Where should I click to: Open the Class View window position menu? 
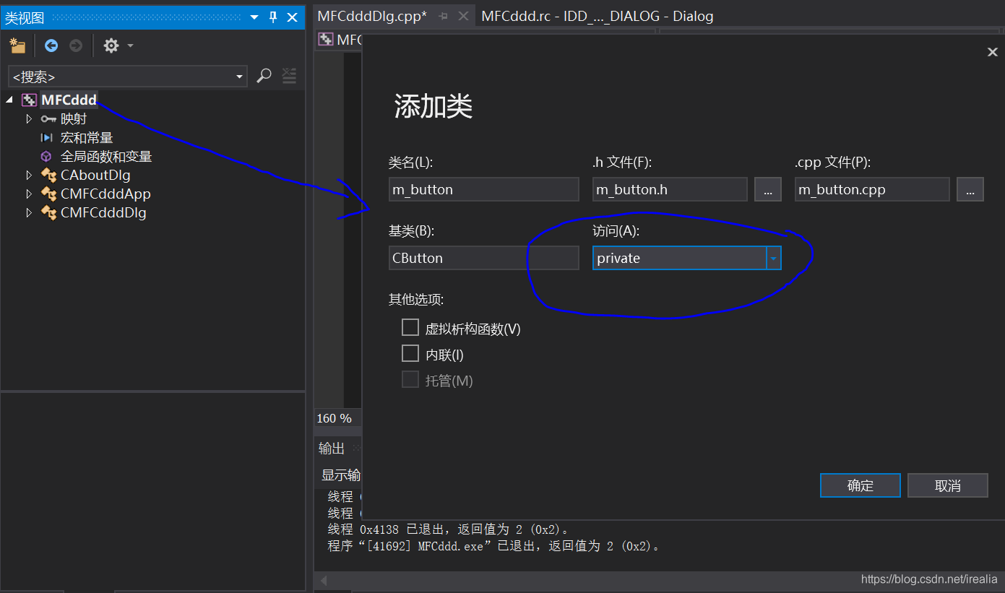[254, 17]
